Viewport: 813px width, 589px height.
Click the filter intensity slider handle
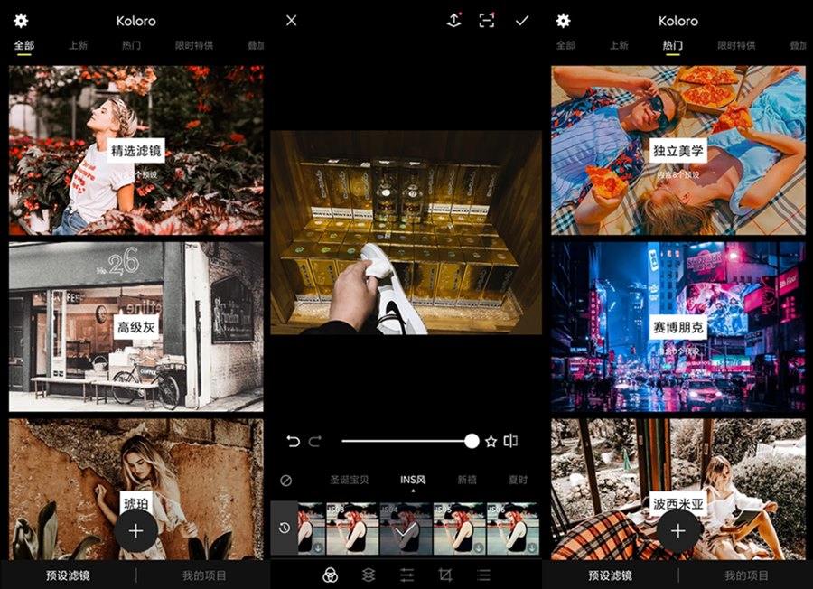[472, 441]
